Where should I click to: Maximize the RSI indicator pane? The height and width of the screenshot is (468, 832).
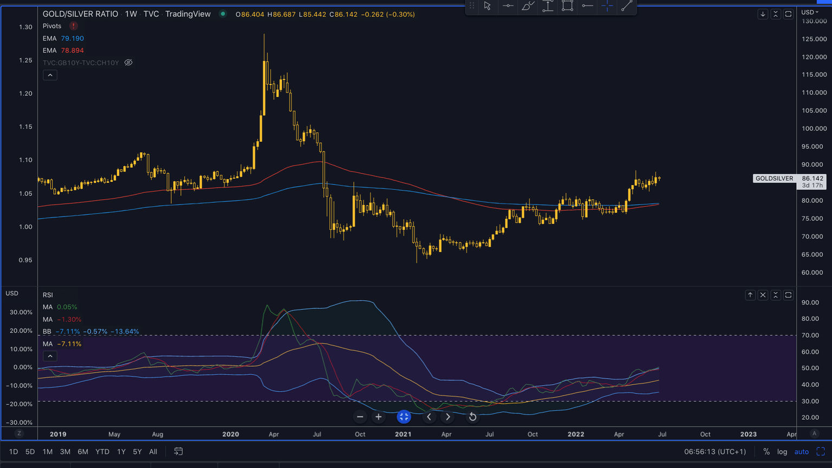point(789,295)
